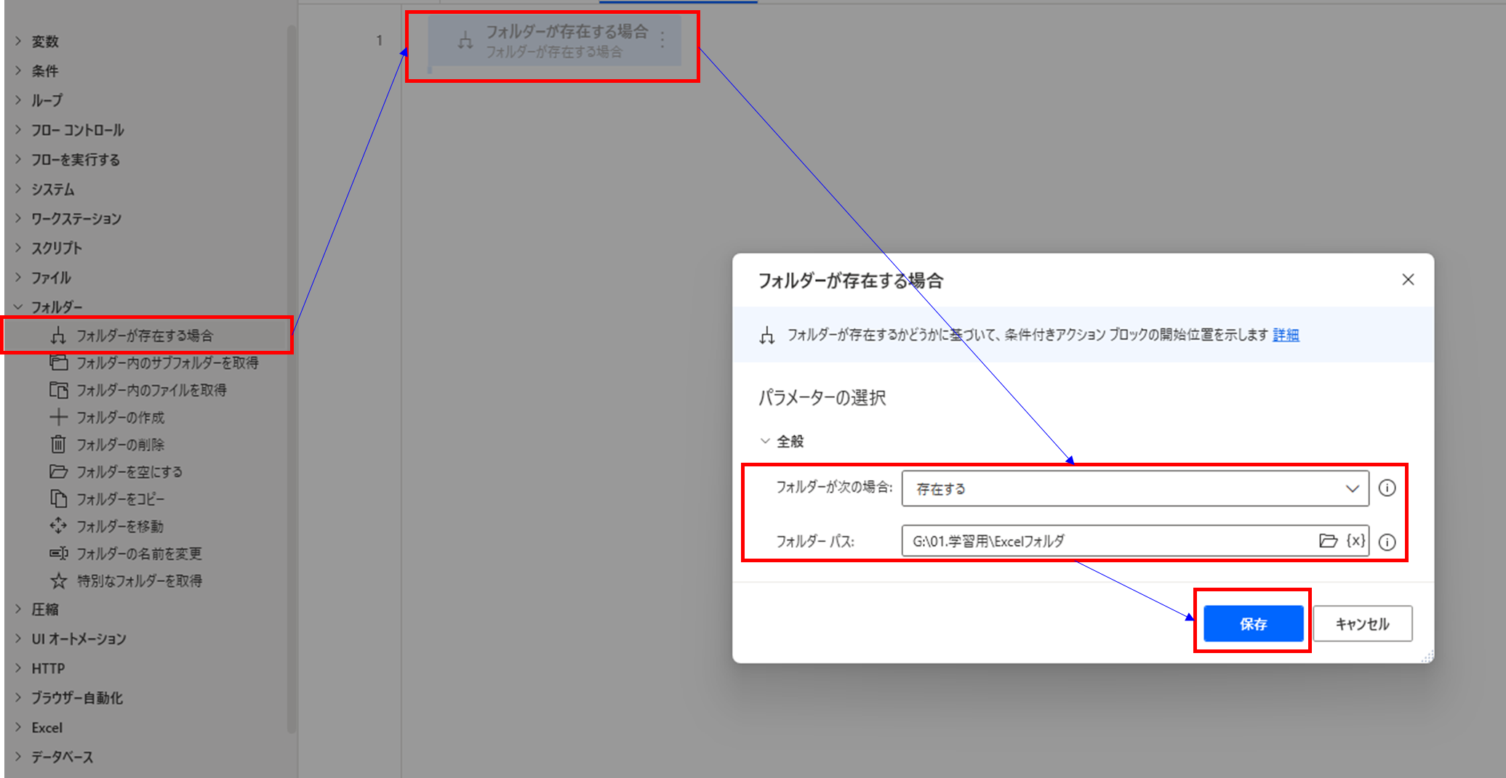
Task: Expand the HTTP category
Action: (18, 668)
